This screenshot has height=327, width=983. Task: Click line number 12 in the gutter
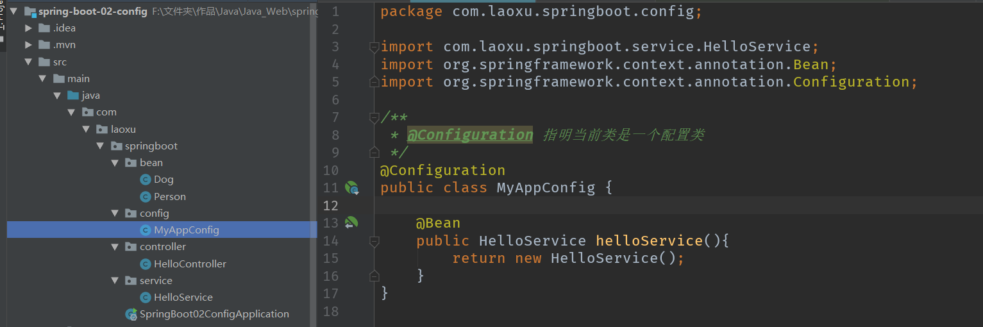coord(331,206)
